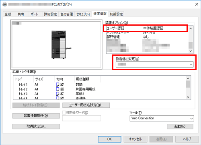Switch to the 初期設定 tab
This screenshot has height=145, width=201.
[116, 14]
